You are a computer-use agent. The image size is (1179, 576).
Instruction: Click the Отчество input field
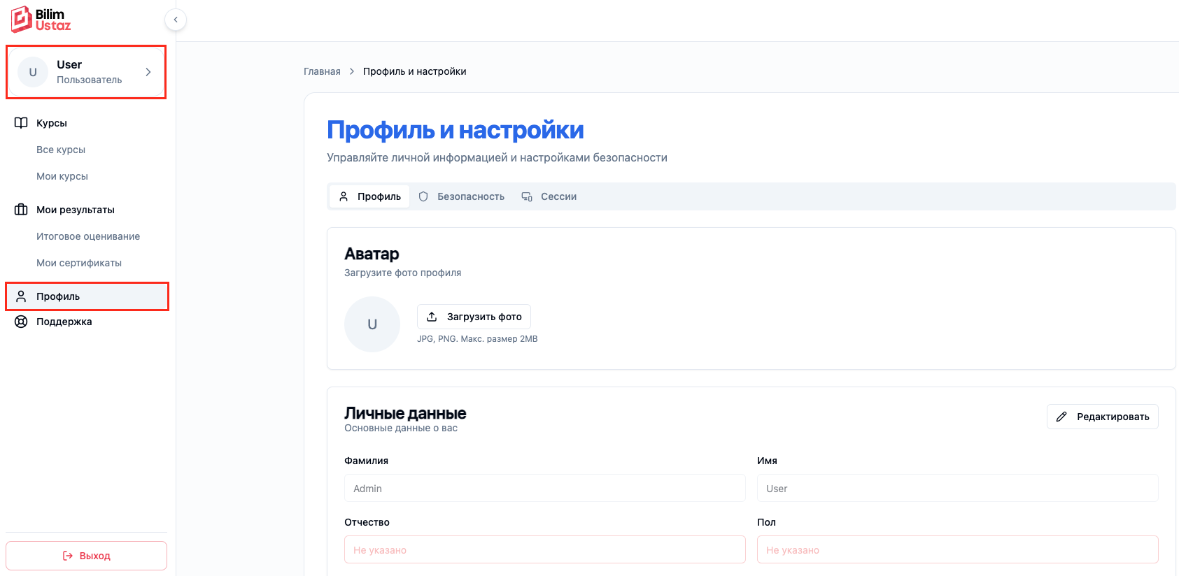(x=545, y=549)
